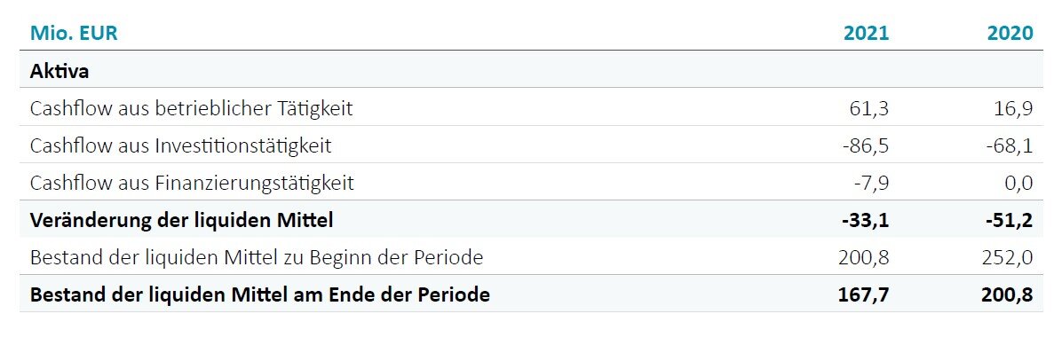This screenshot has height=361, width=1062.
Task: Click the 16,9 value for 2020
Action: point(1013,108)
